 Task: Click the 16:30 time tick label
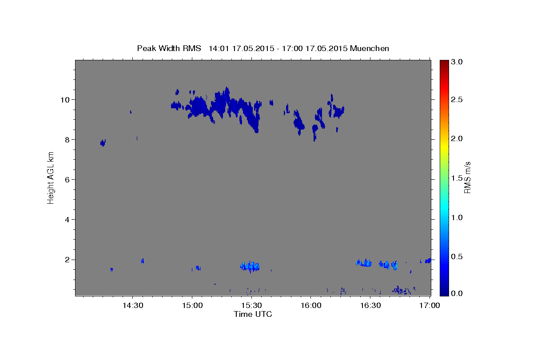pos(370,306)
